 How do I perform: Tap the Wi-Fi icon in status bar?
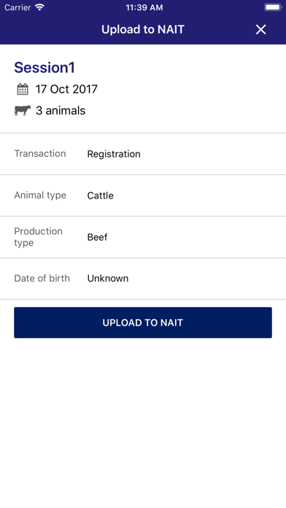[40, 7]
